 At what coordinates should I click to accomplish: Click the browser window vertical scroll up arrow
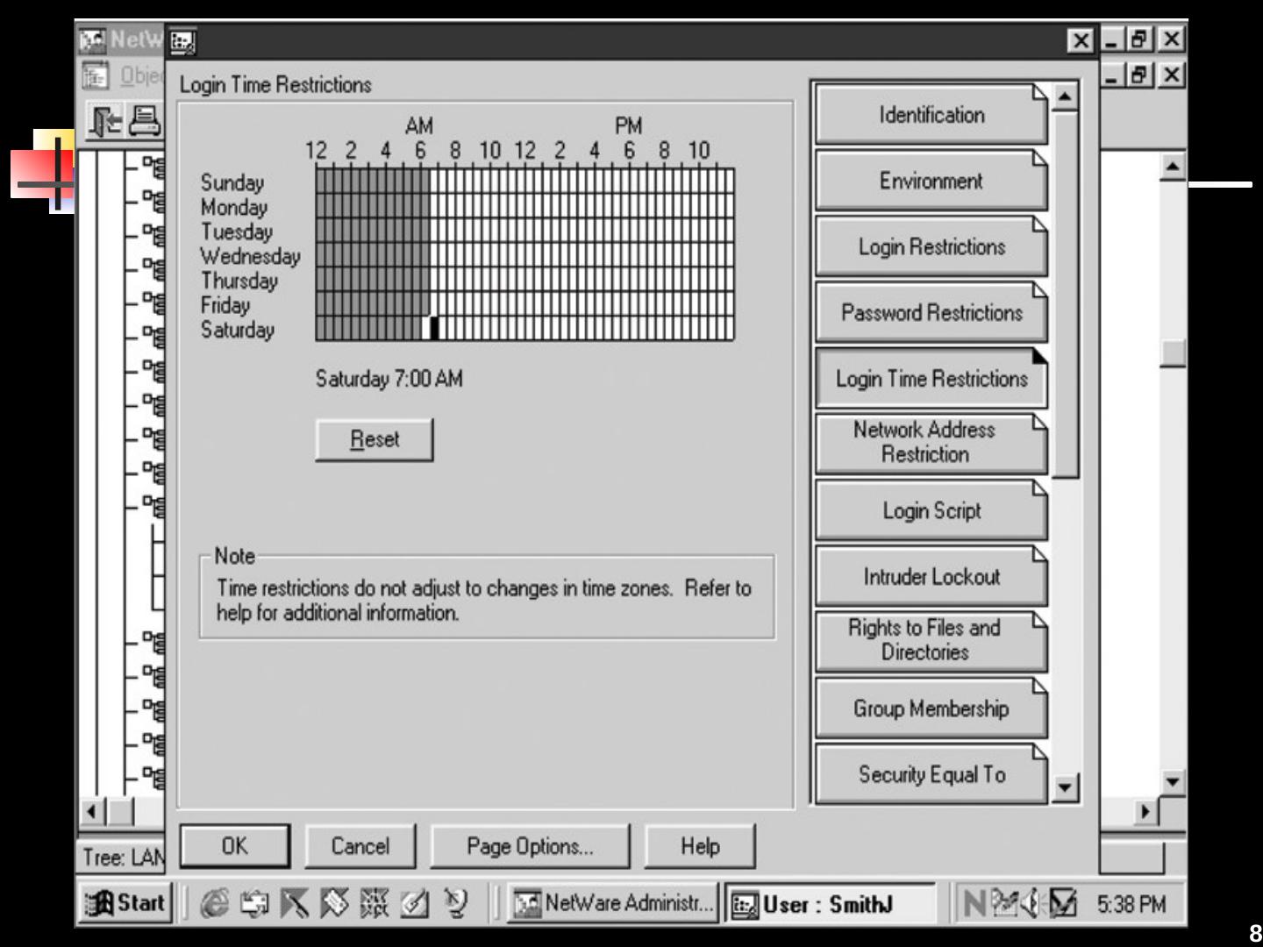click(1173, 166)
